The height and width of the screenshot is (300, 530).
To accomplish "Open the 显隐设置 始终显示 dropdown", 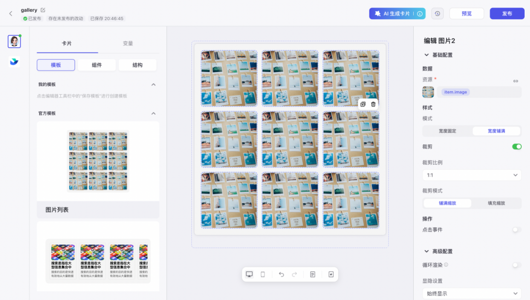I will [x=472, y=294].
